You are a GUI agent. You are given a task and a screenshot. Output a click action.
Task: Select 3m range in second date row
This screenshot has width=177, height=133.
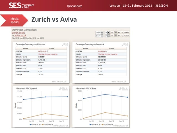[116, 36]
